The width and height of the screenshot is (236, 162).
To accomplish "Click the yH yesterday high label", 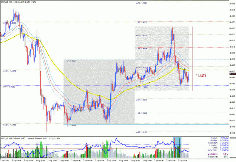I will tap(71, 61).
